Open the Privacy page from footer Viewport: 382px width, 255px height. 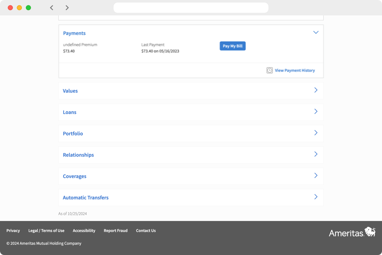click(x=13, y=230)
